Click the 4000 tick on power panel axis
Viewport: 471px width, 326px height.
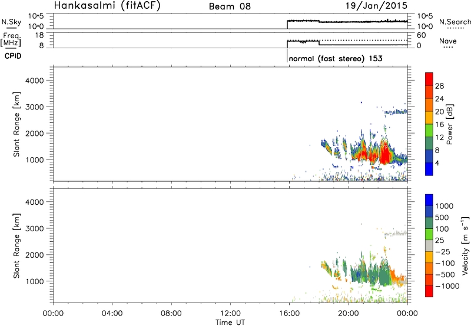click(x=35, y=81)
